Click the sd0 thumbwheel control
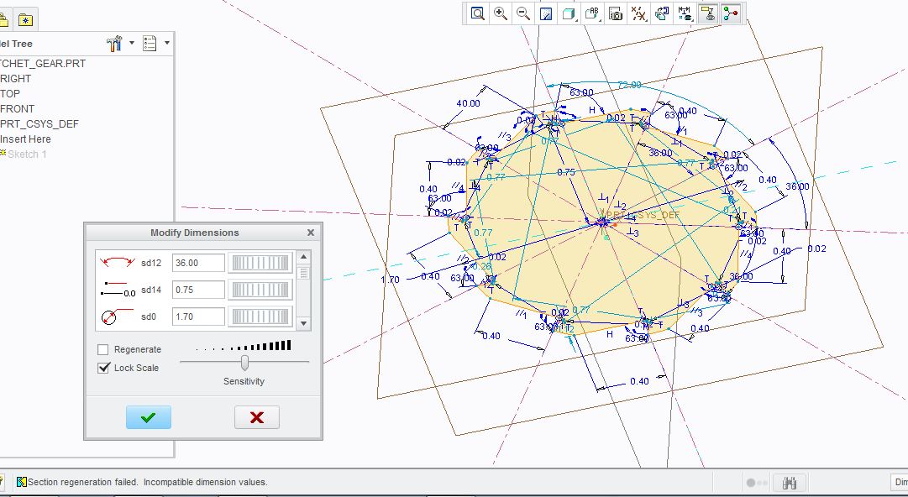The width and height of the screenshot is (908, 497). point(260,317)
